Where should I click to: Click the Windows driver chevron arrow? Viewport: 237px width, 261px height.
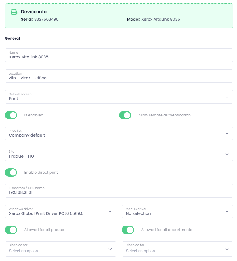pyautogui.click(x=110, y=211)
